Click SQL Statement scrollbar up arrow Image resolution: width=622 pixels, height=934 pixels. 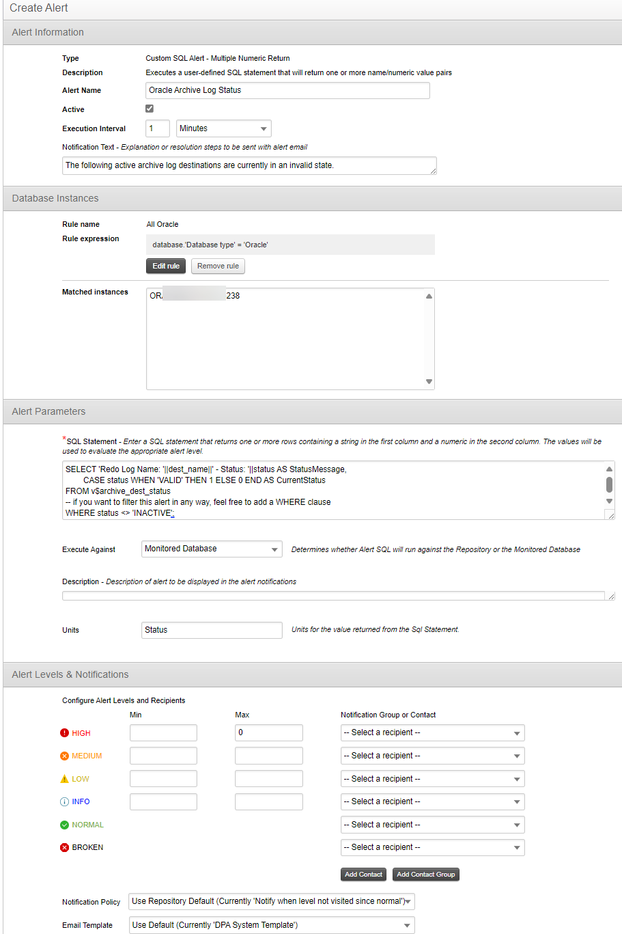(x=609, y=469)
